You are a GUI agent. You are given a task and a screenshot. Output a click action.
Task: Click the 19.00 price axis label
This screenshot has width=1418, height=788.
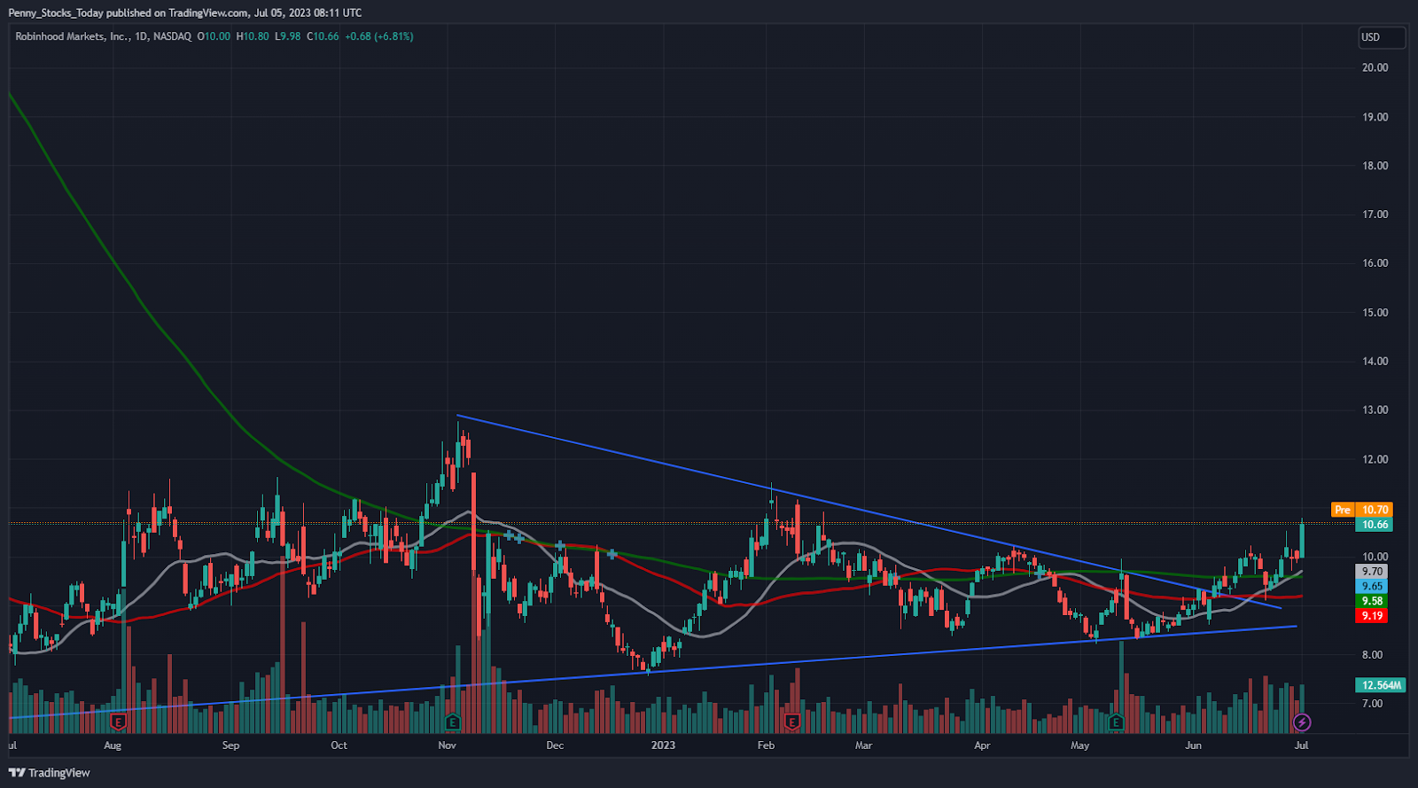point(1375,117)
